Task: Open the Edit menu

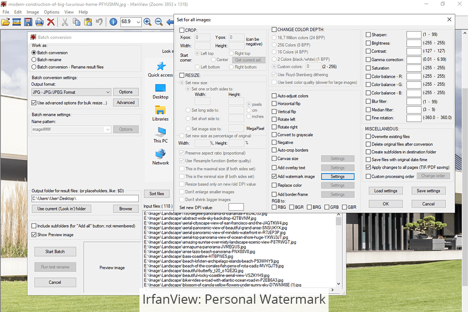Action: click(x=18, y=12)
